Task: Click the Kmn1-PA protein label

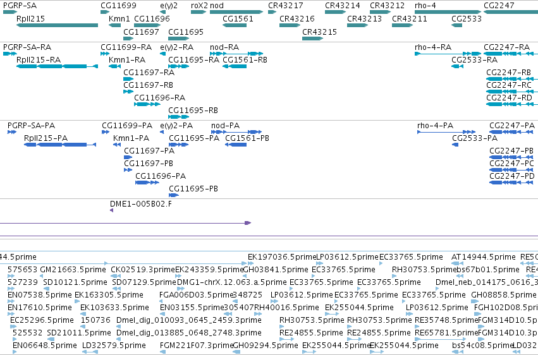Action: (131, 138)
